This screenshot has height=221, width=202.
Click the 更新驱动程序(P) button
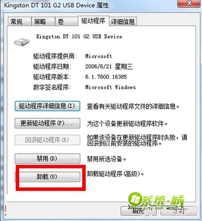click(47, 123)
